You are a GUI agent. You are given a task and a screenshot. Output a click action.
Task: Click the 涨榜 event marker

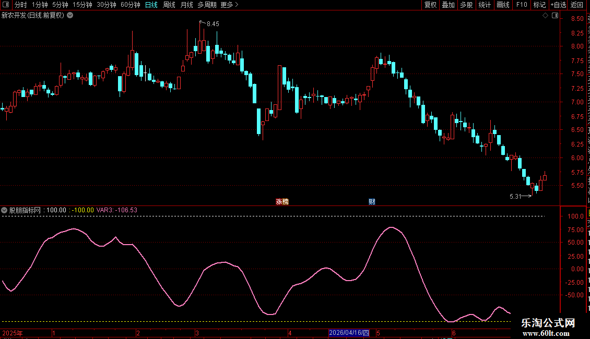coord(282,202)
